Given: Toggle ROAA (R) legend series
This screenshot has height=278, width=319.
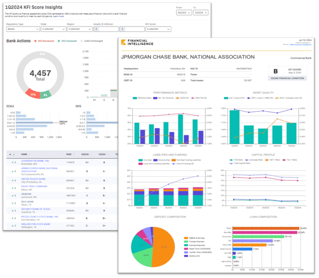Looking at the screenshot, I should pos(182,98).
